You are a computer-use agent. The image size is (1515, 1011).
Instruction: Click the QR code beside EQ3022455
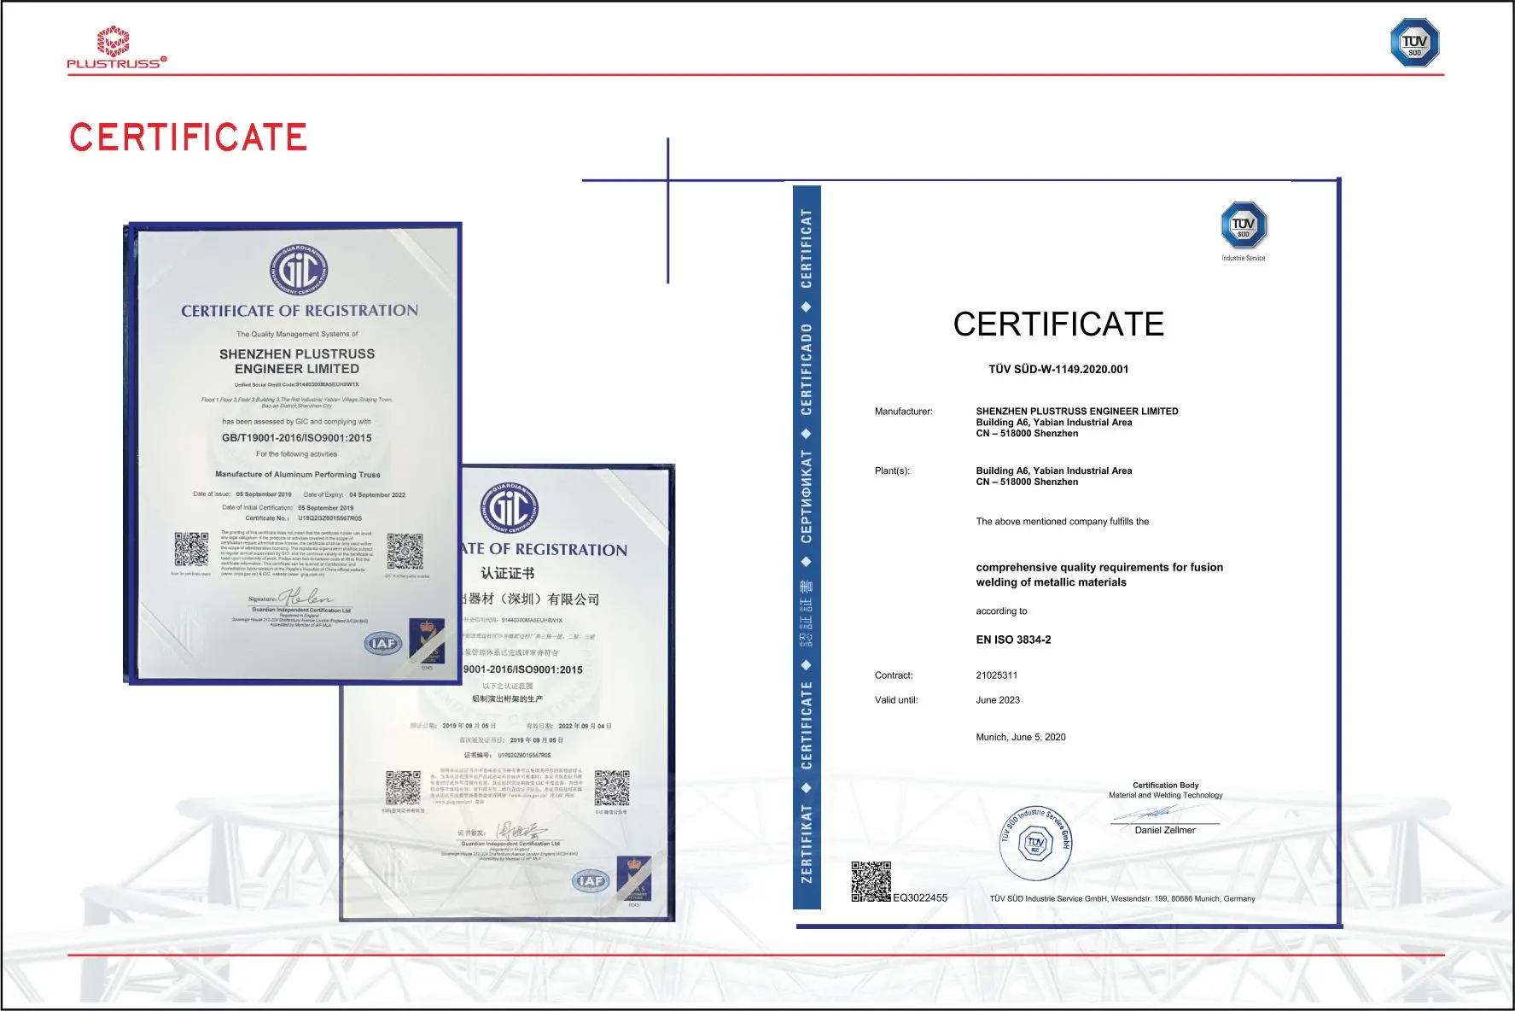point(871,881)
